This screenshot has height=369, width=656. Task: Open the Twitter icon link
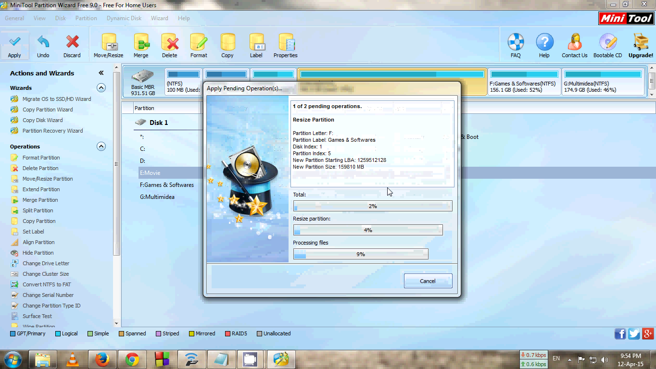coord(634,334)
